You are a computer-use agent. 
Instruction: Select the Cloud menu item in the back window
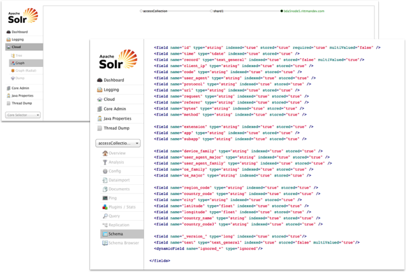[24, 47]
